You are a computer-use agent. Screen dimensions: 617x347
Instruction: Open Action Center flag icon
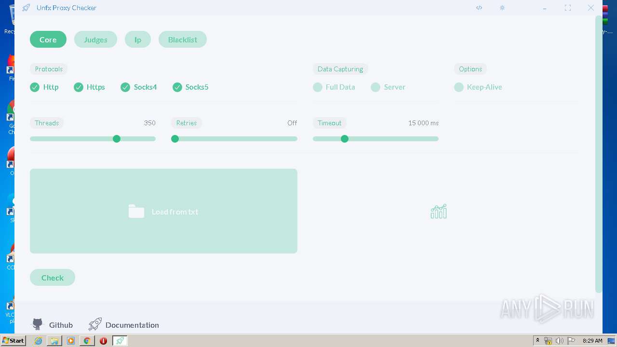tap(571, 341)
